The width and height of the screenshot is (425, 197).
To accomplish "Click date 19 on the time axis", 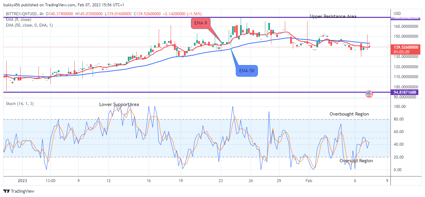I will click(181, 181).
